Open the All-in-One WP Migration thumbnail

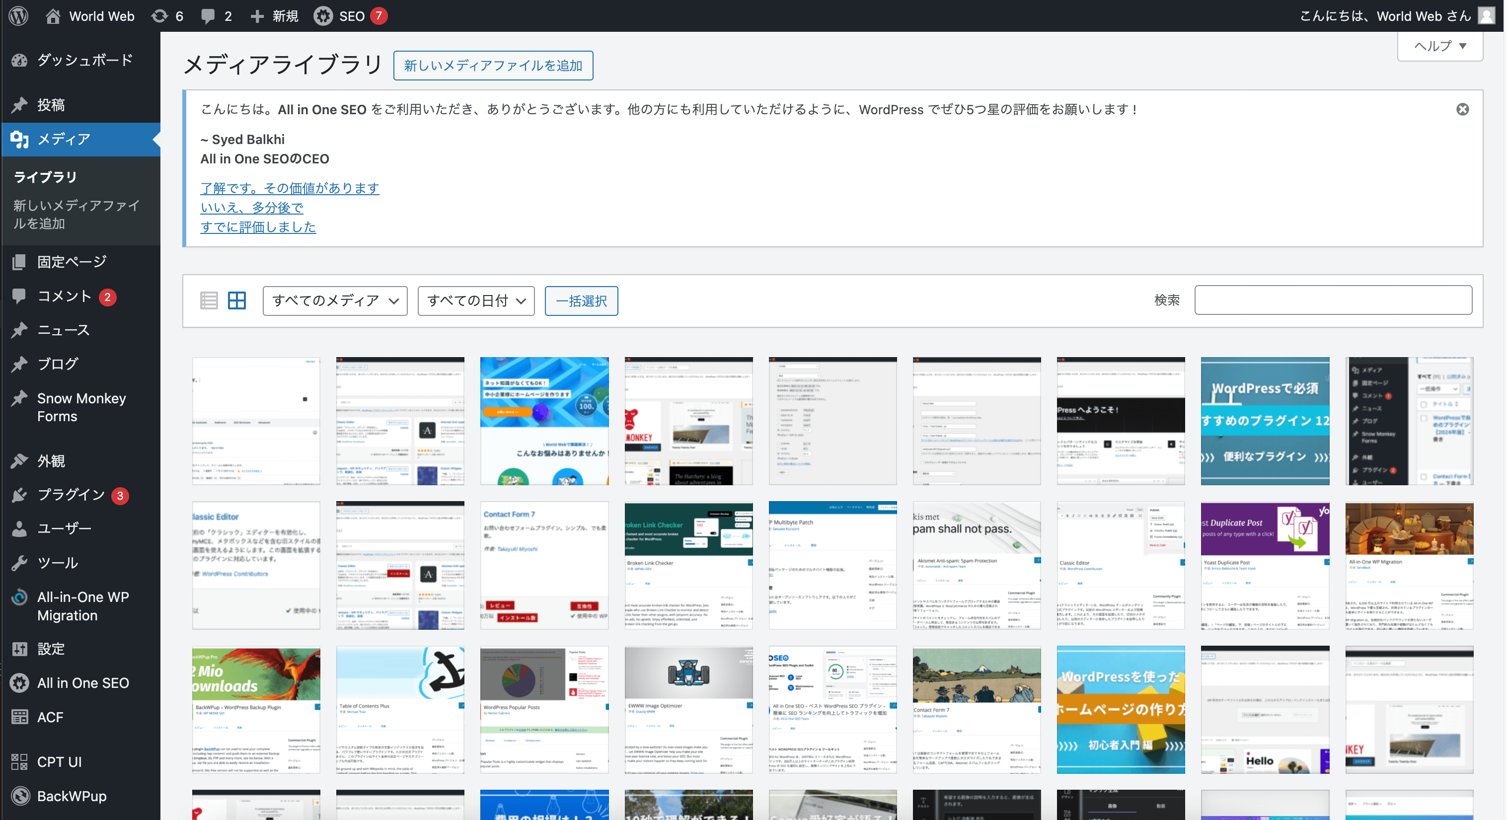1409,565
